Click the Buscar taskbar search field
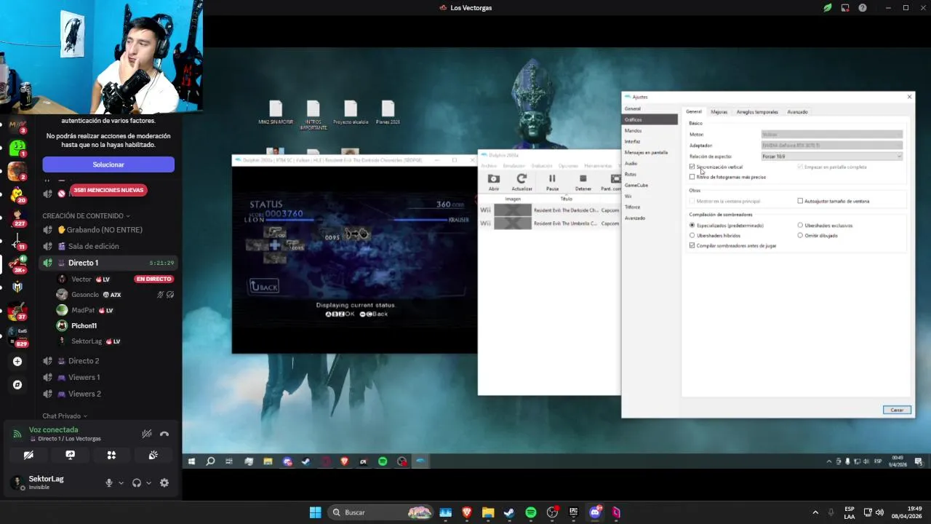The image size is (931, 524). coord(379,512)
